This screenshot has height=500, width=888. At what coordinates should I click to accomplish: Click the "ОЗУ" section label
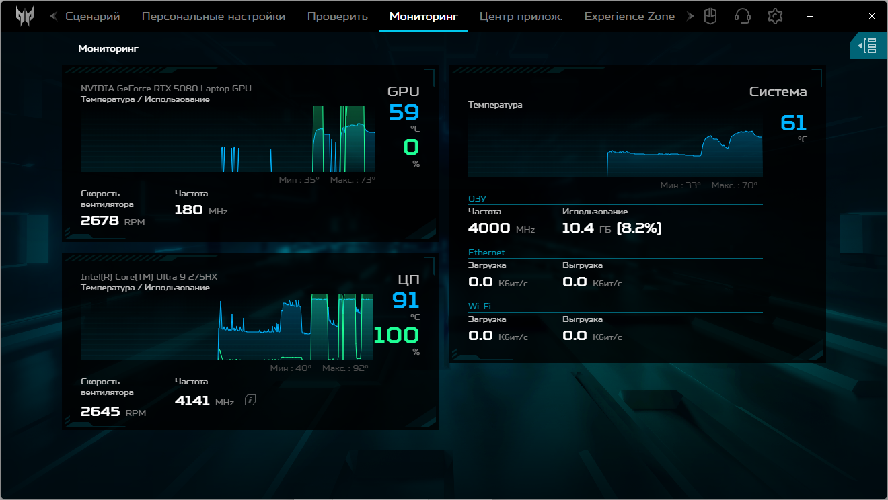(x=477, y=199)
